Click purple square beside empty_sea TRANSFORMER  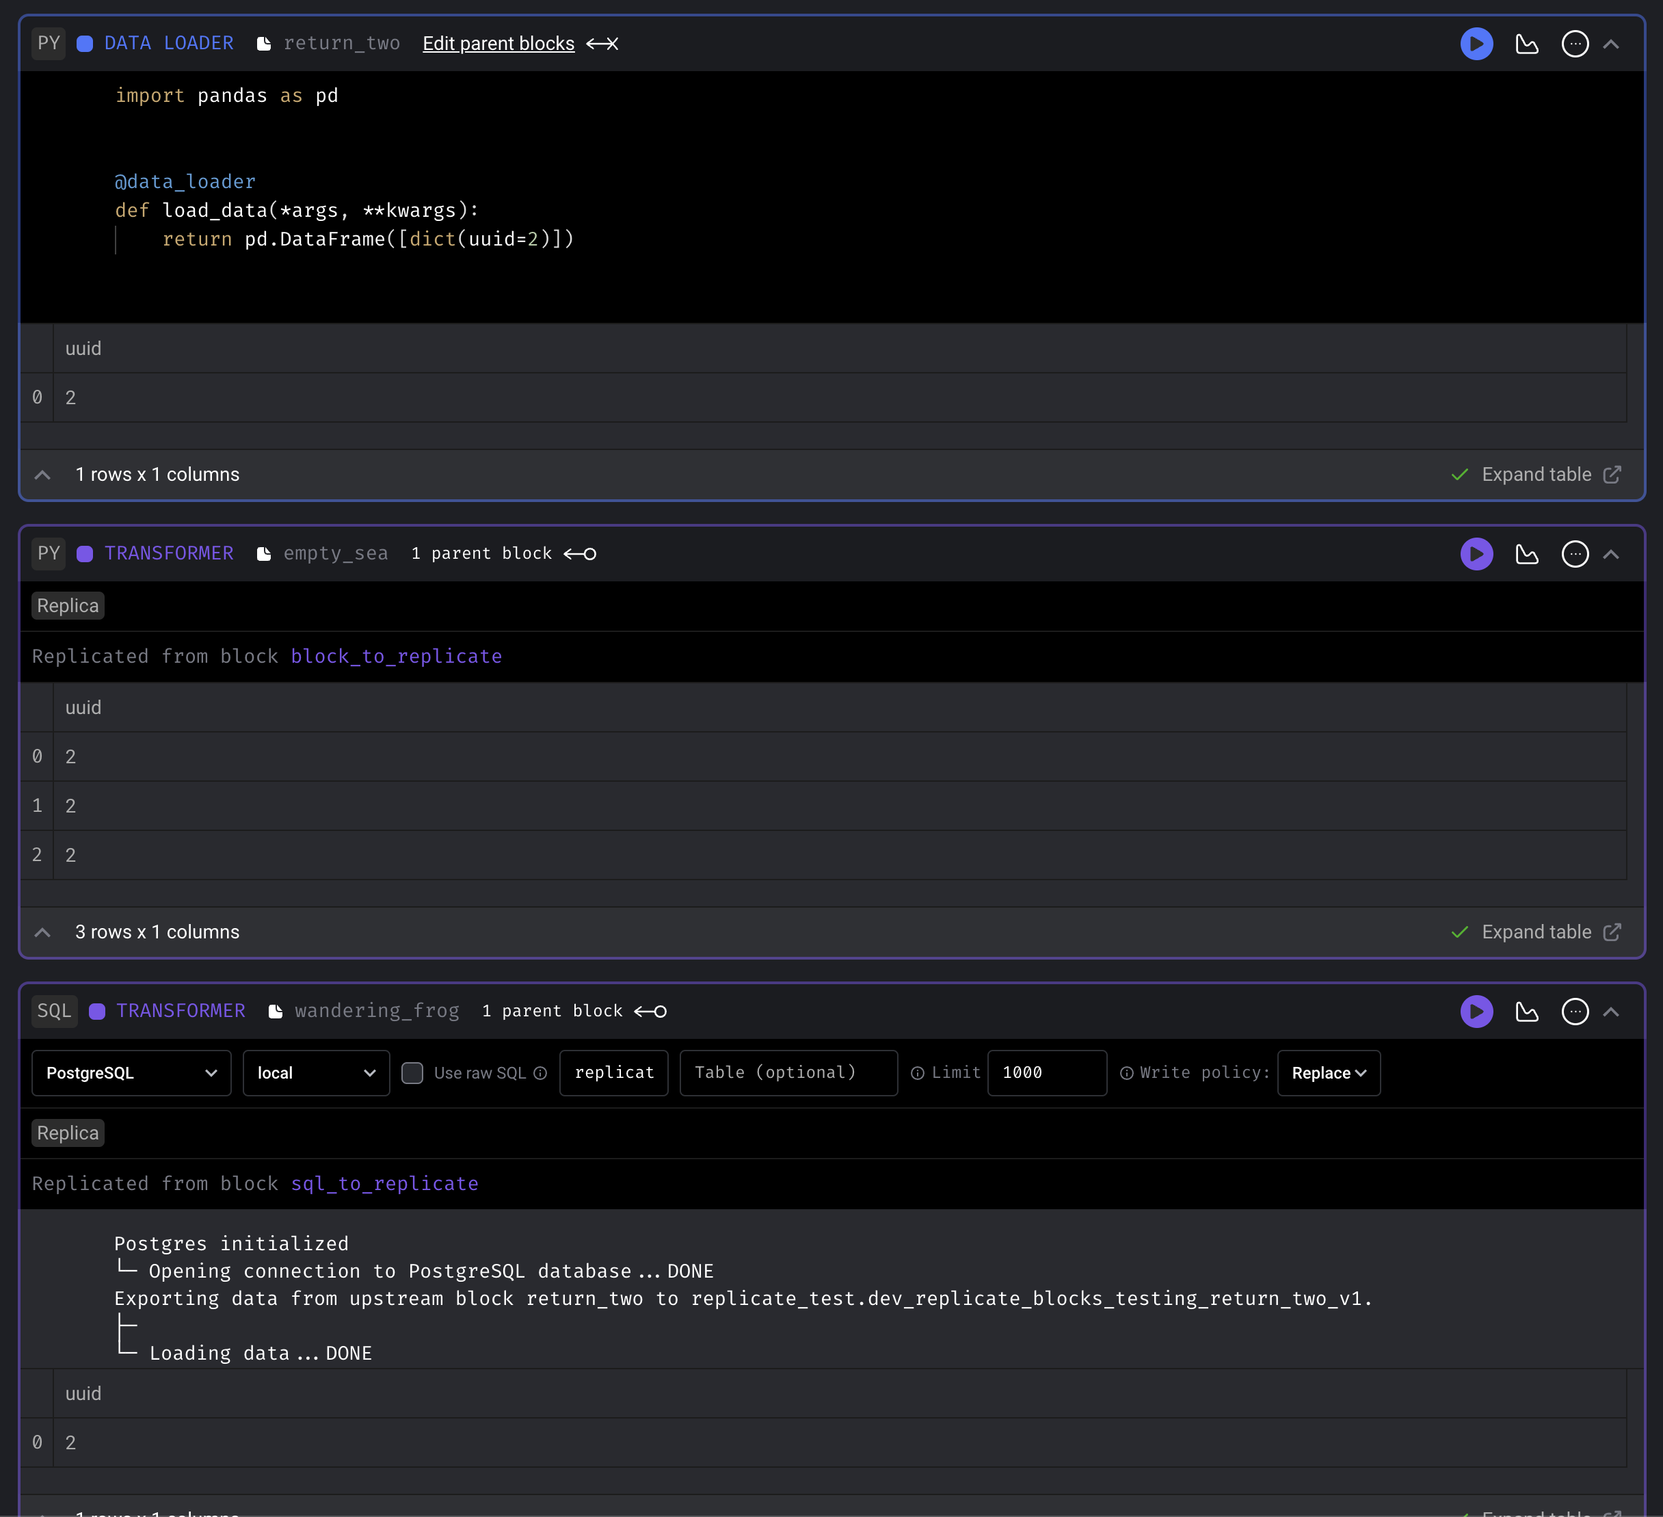coord(85,553)
